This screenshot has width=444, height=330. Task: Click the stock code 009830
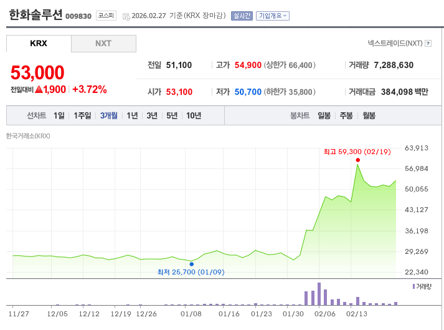pos(78,16)
